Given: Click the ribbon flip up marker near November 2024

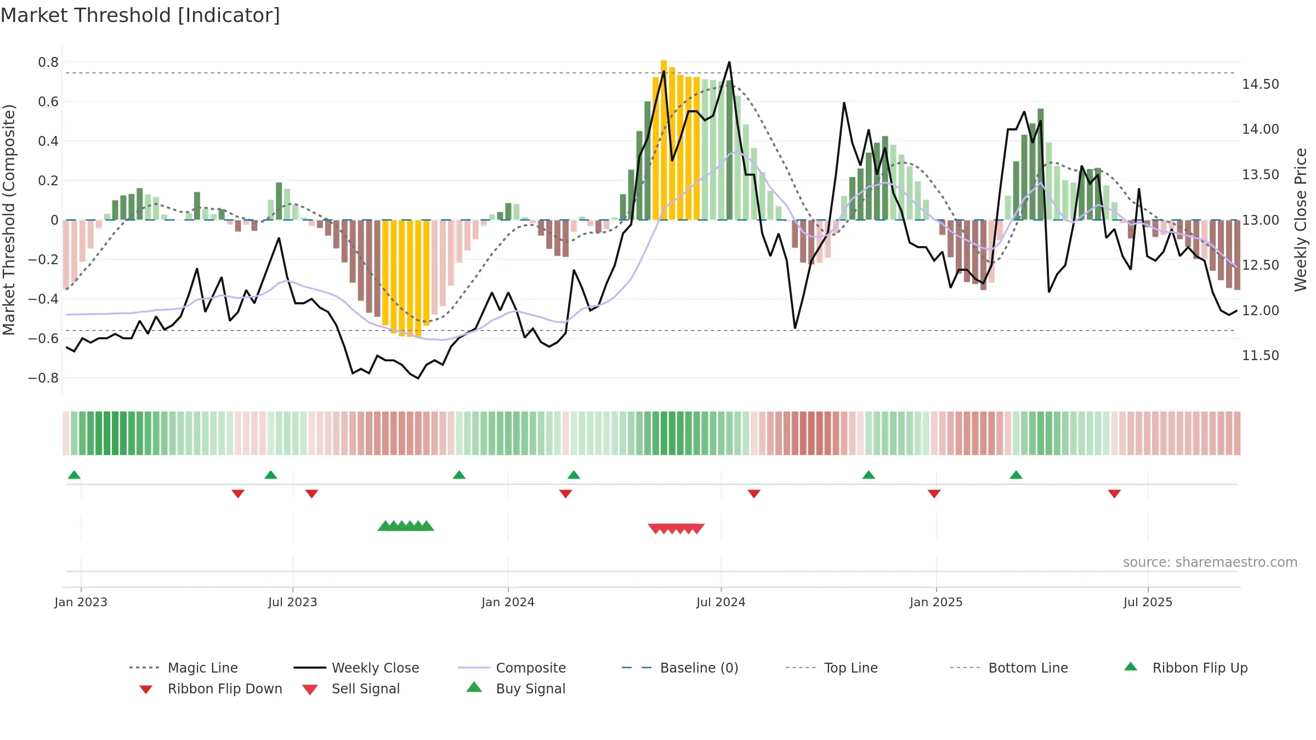Looking at the screenshot, I should point(869,475).
